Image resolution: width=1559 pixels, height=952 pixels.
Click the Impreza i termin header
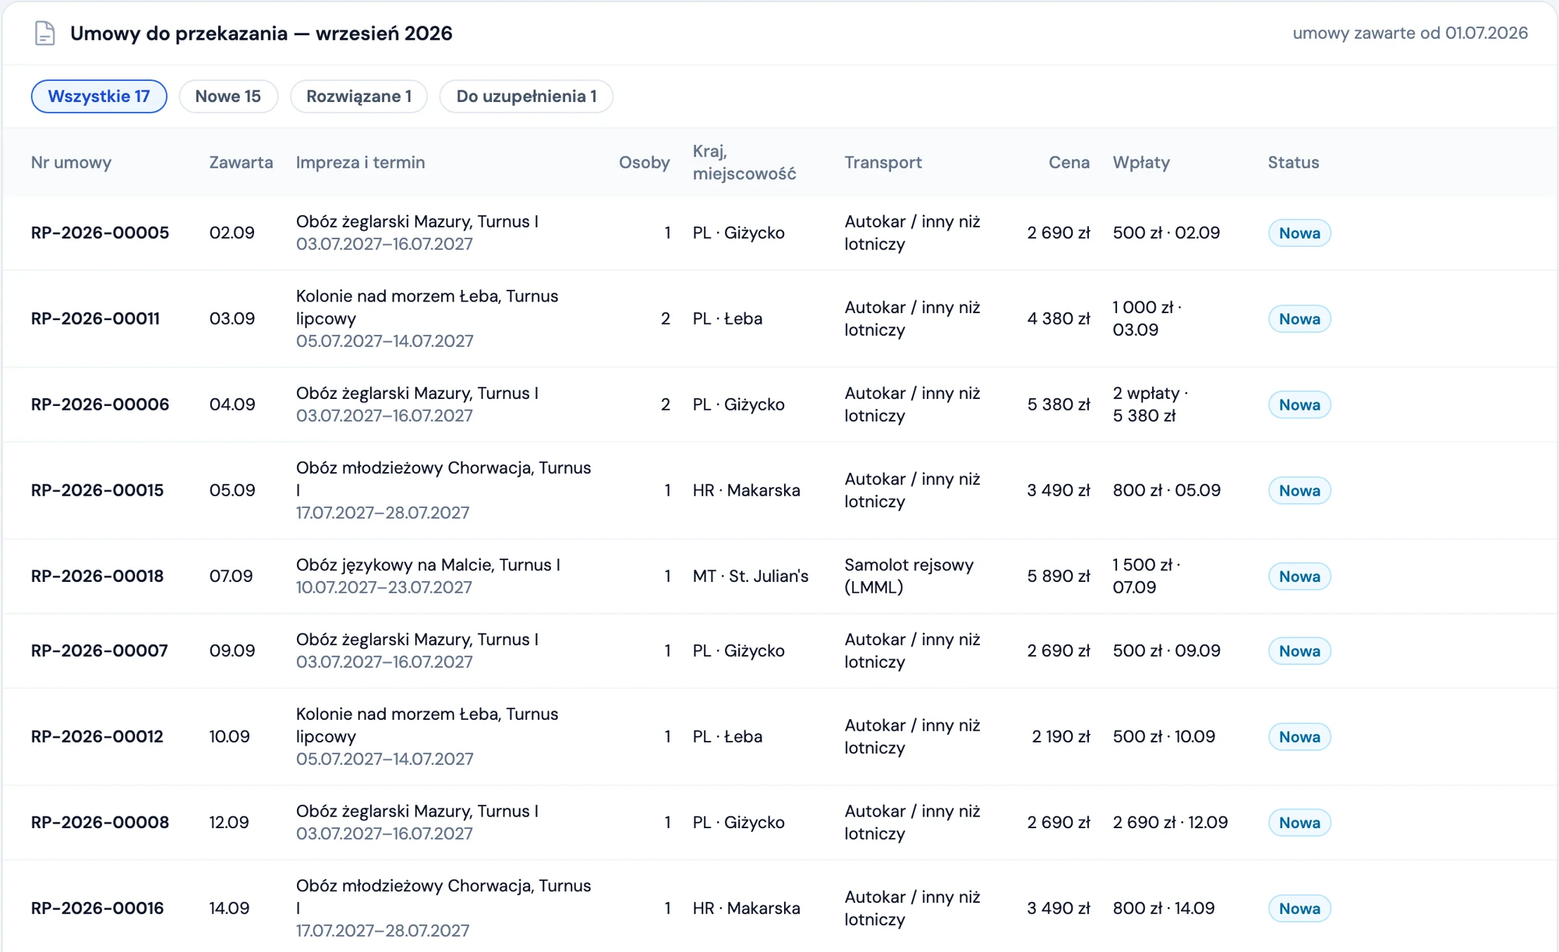tap(360, 162)
